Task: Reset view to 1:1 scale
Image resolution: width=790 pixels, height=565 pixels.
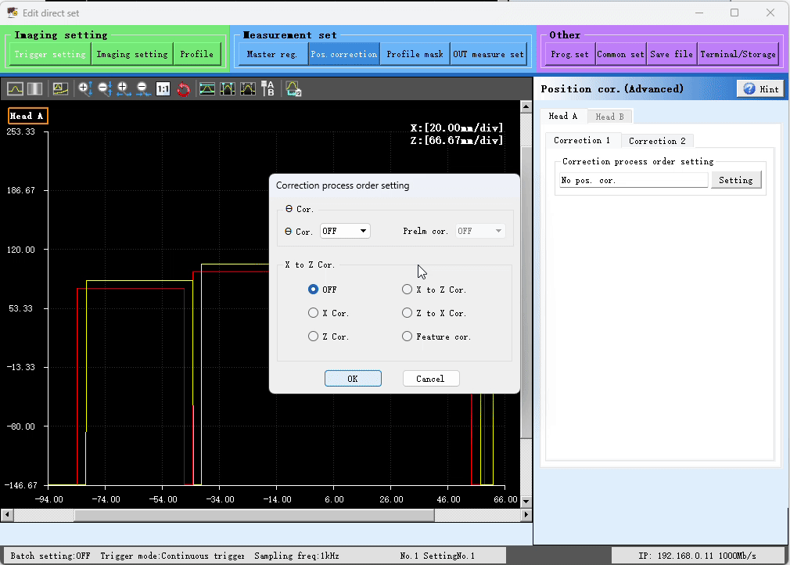Action: (x=163, y=89)
